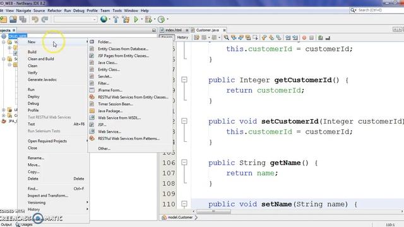This screenshot has width=404, height=227.
Task: Click the Toggle Highlight Search icon
Action: click(248, 38)
